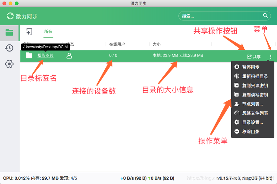The image size is (277, 184).
Task: Click the 内存: 29.7 MB status text
Action: pyautogui.click(x=45, y=178)
